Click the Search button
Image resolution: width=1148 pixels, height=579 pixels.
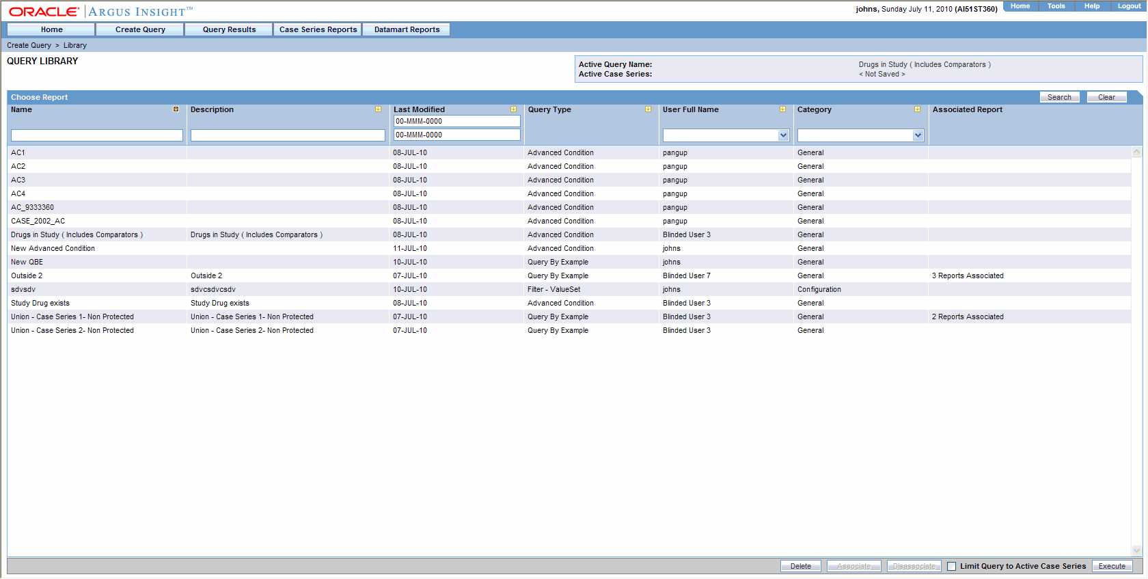(x=1059, y=97)
